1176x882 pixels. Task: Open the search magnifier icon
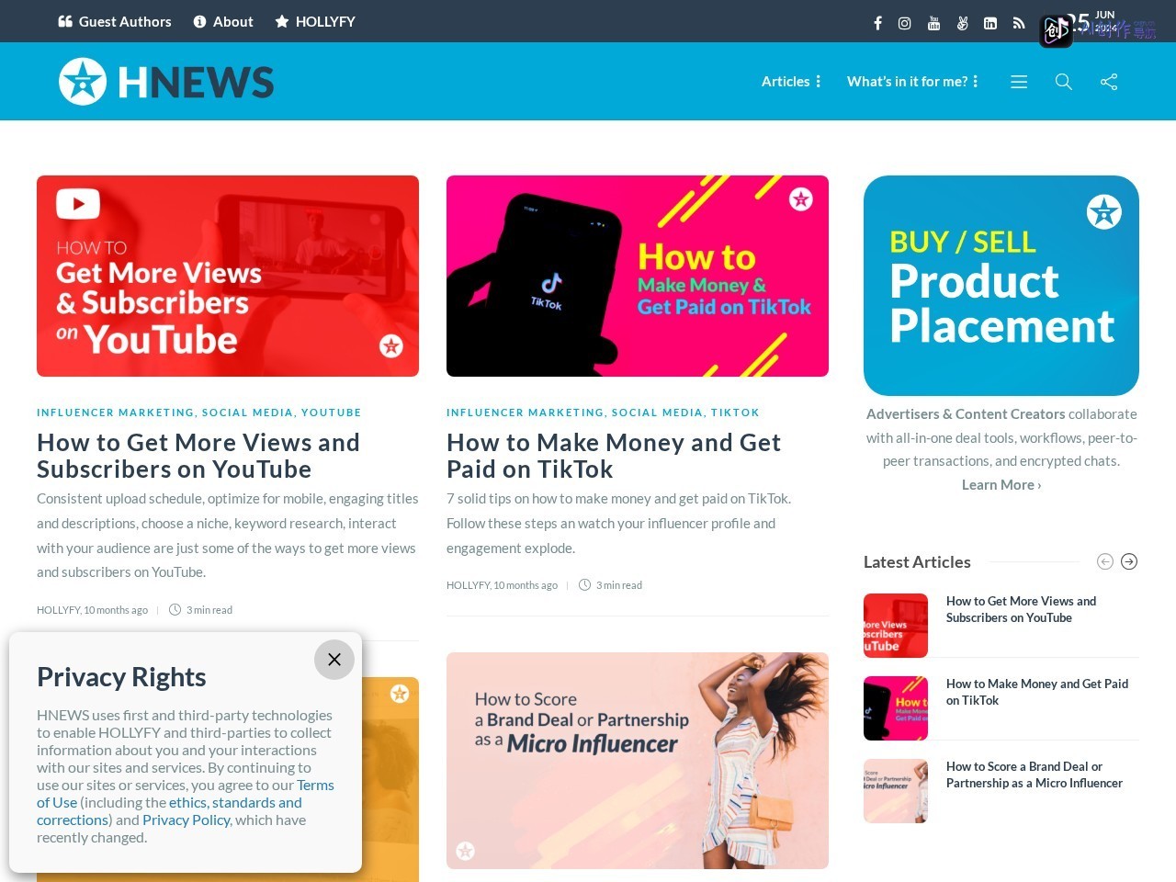pos(1064,82)
